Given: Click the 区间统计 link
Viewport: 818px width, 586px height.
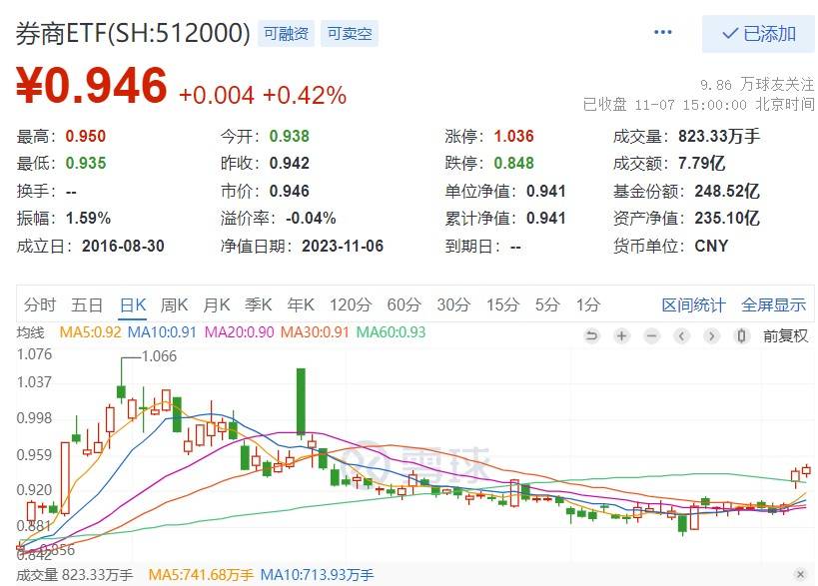Looking at the screenshot, I should click(693, 304).
